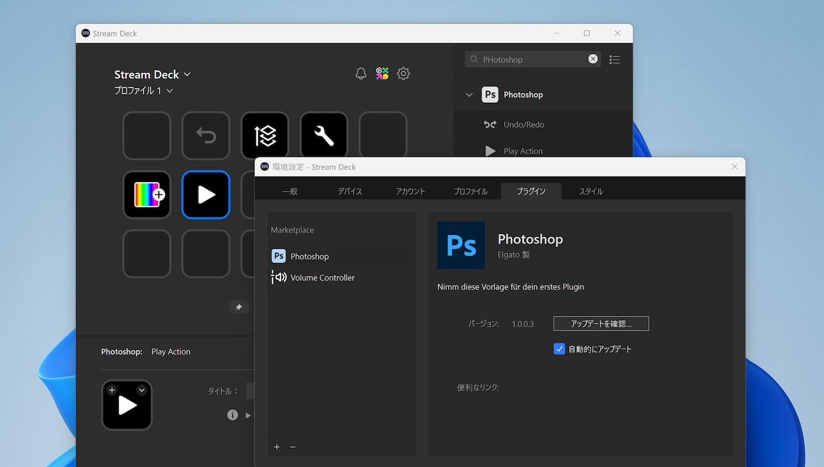
Task: Open Stream Deck settings gear
Action: click(x=404, y=73)
